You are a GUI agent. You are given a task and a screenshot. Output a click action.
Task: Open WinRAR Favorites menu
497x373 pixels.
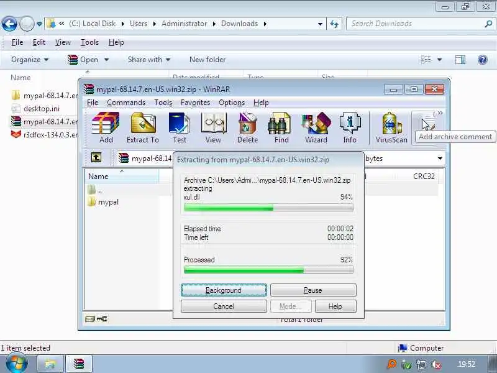(195, 103)
